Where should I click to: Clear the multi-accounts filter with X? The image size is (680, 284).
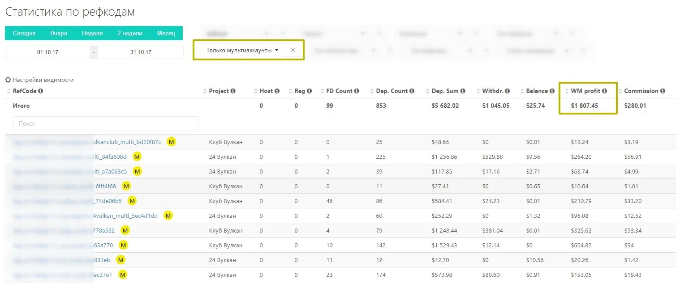coord(293,50)
